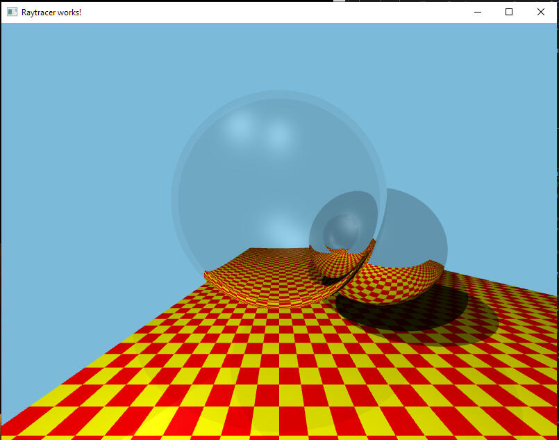559x440 pixels.
Task: Maximize the Raytracer works! window
Action: tap(509, 12)
